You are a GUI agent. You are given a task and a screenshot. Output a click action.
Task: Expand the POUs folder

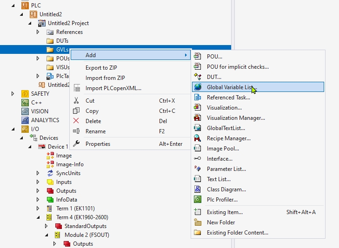click(x=38, y=59)
